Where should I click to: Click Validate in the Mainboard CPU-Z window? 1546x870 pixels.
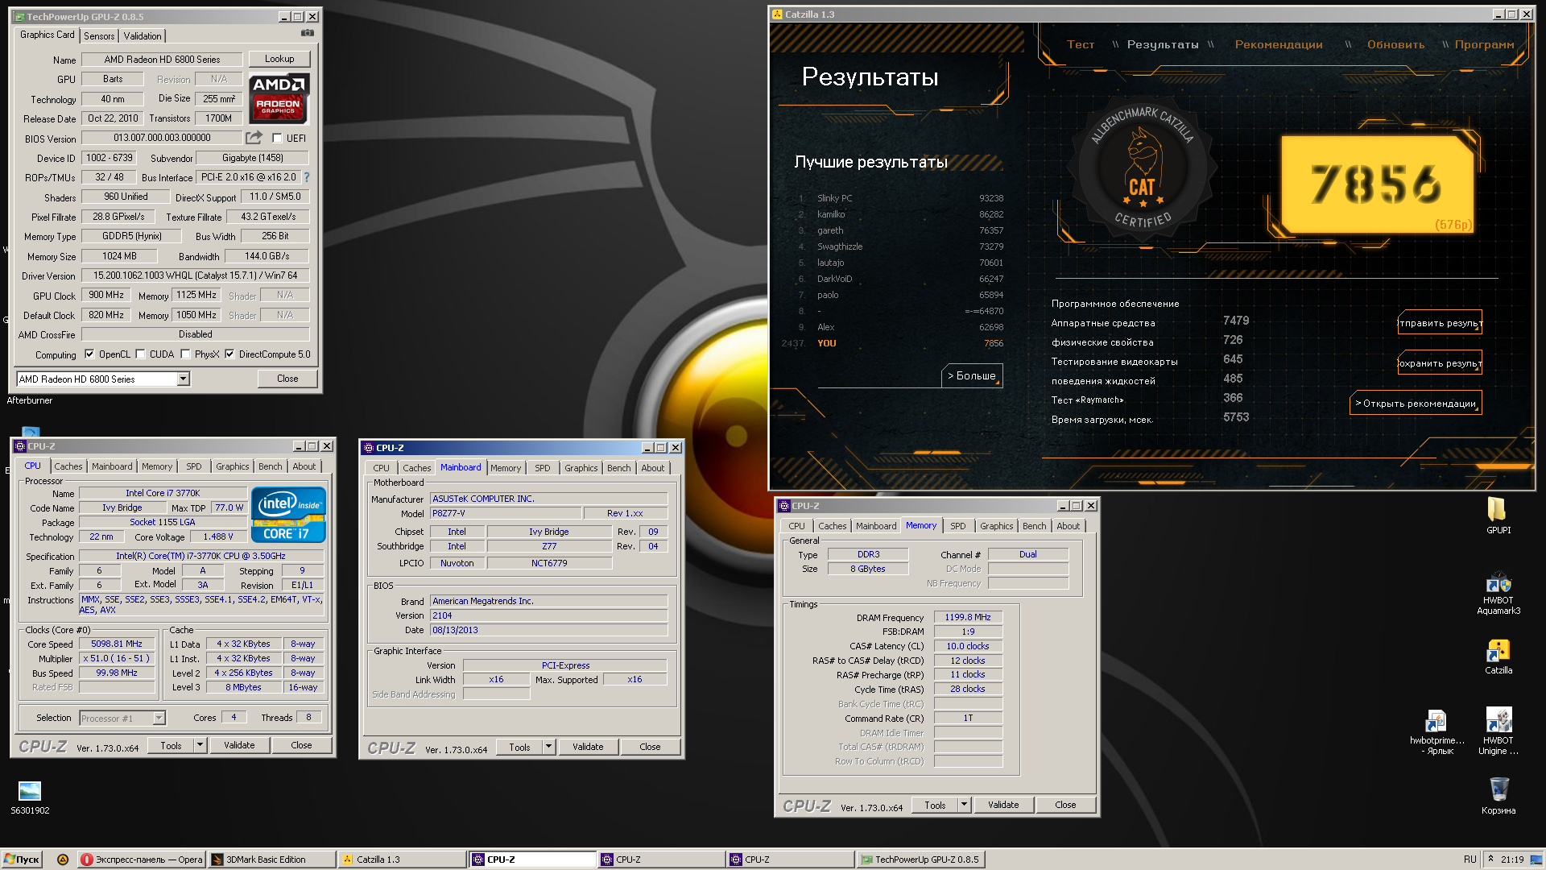[588, 747]
